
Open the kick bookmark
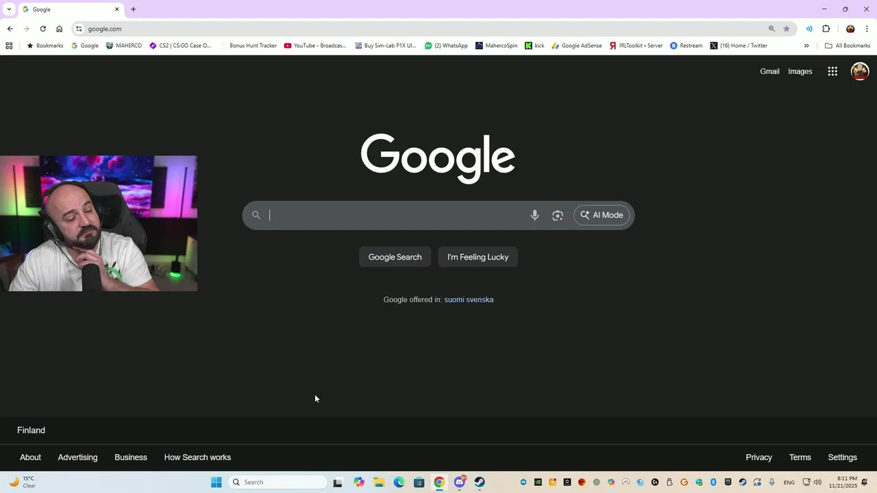tap(534, 46)
